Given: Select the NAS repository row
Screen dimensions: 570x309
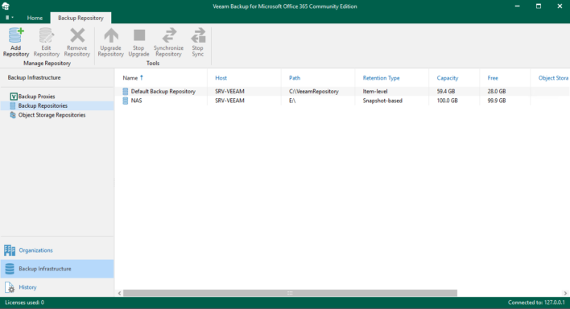Looking at the screenshot, I should (x=341, y=101).
